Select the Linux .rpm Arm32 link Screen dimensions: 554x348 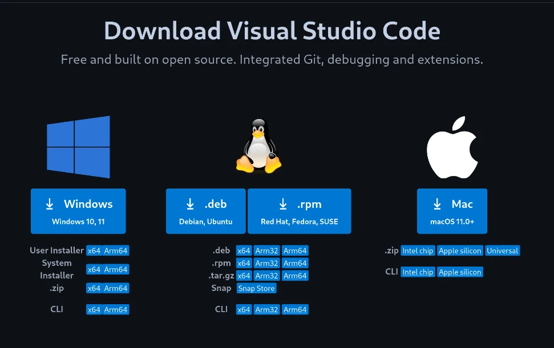[267, 263]
